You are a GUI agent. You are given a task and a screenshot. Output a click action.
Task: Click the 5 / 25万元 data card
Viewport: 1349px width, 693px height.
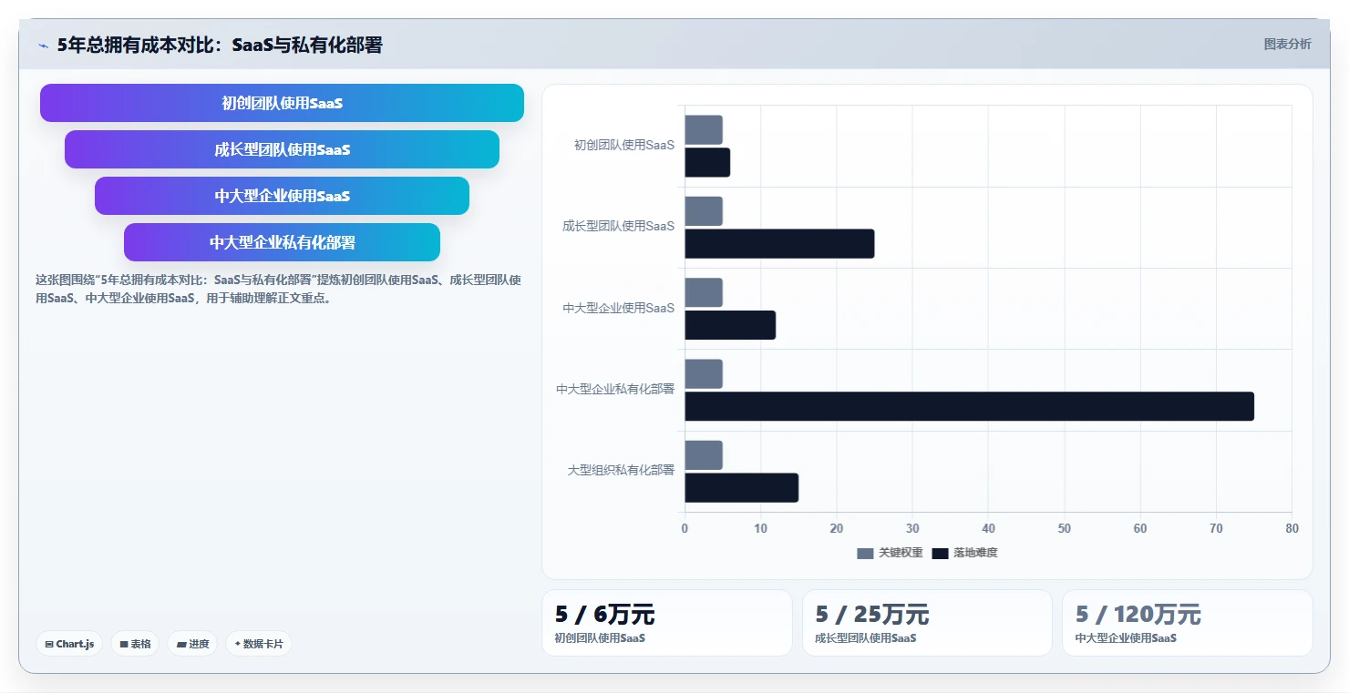927,623
